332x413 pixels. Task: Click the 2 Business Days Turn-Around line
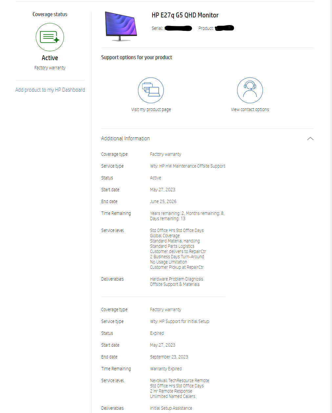pos(177,257)
